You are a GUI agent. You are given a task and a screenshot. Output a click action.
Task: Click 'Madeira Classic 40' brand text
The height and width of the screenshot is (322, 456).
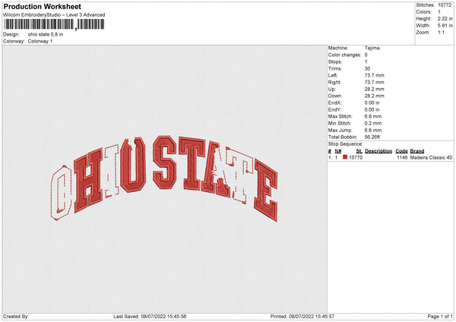(x=431, y=157)
